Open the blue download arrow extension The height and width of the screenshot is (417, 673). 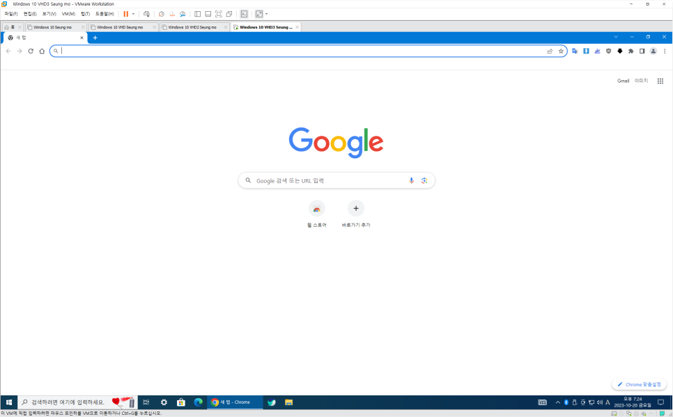pyautogui.click(x=586, y=51)
